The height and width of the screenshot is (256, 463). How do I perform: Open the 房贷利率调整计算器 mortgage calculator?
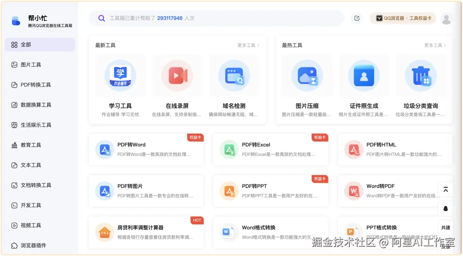(146, 232)
